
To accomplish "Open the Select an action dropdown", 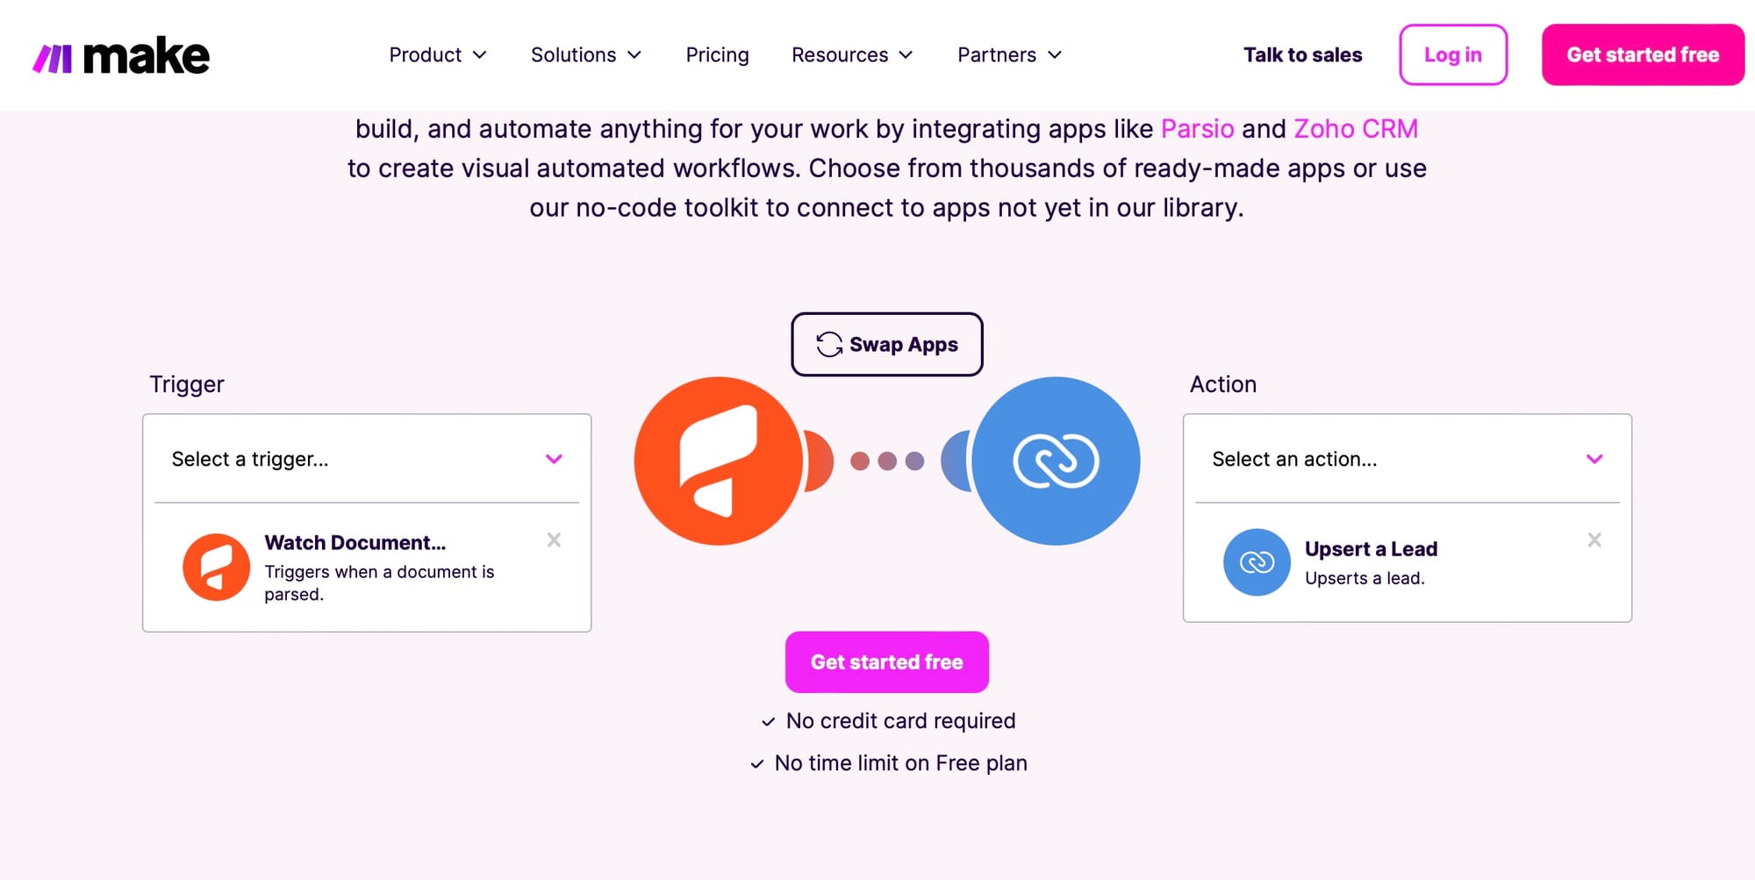I will pyautogui.click(x=1407, y=459).
